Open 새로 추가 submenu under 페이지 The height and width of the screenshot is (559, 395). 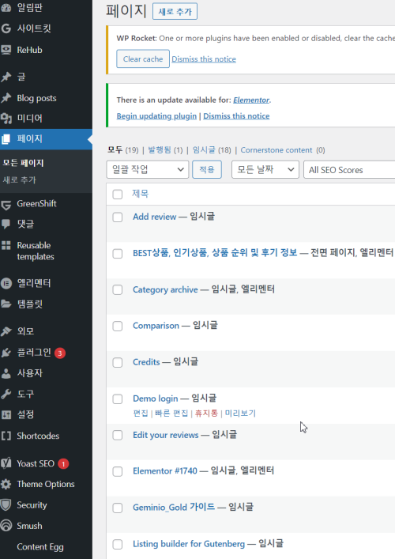[x=19, y=179]
